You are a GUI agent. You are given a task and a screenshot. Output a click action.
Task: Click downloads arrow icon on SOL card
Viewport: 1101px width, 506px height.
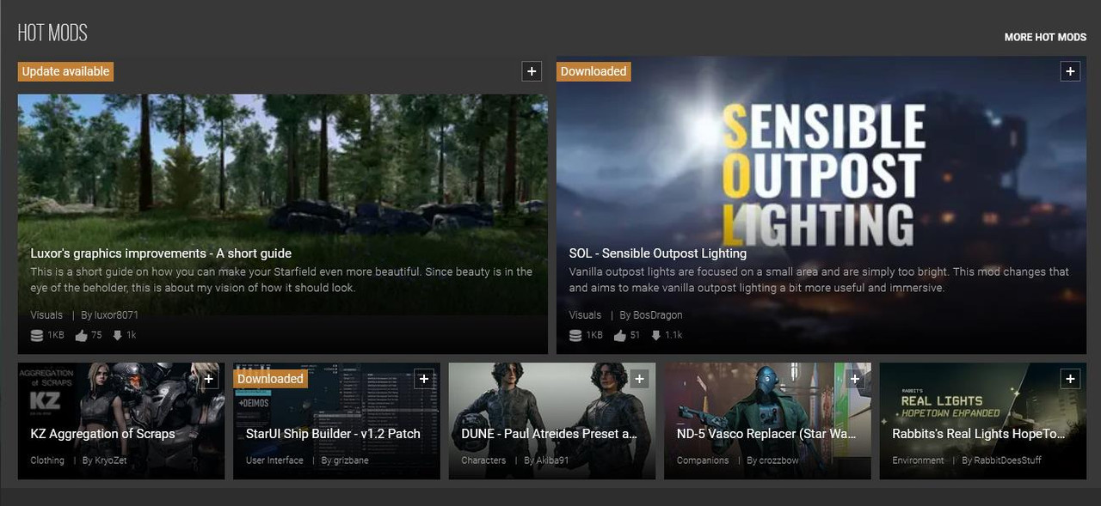pos(656,336)
